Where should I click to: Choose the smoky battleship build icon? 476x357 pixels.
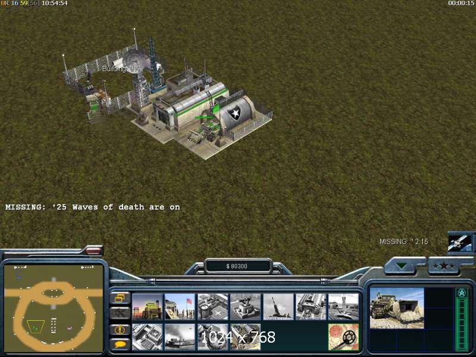tap(180, 337)
